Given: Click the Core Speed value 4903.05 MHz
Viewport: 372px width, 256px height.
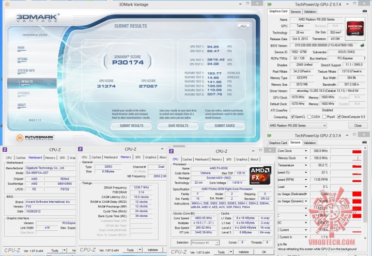Looking at the screenshot, I should [204, 218].
